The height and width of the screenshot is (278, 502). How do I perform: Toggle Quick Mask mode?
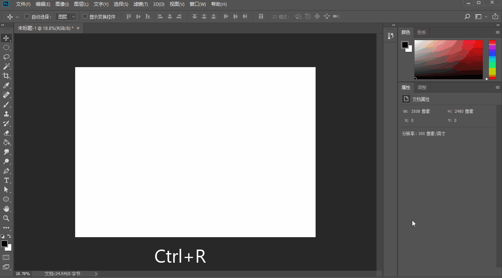pos(5,258)
